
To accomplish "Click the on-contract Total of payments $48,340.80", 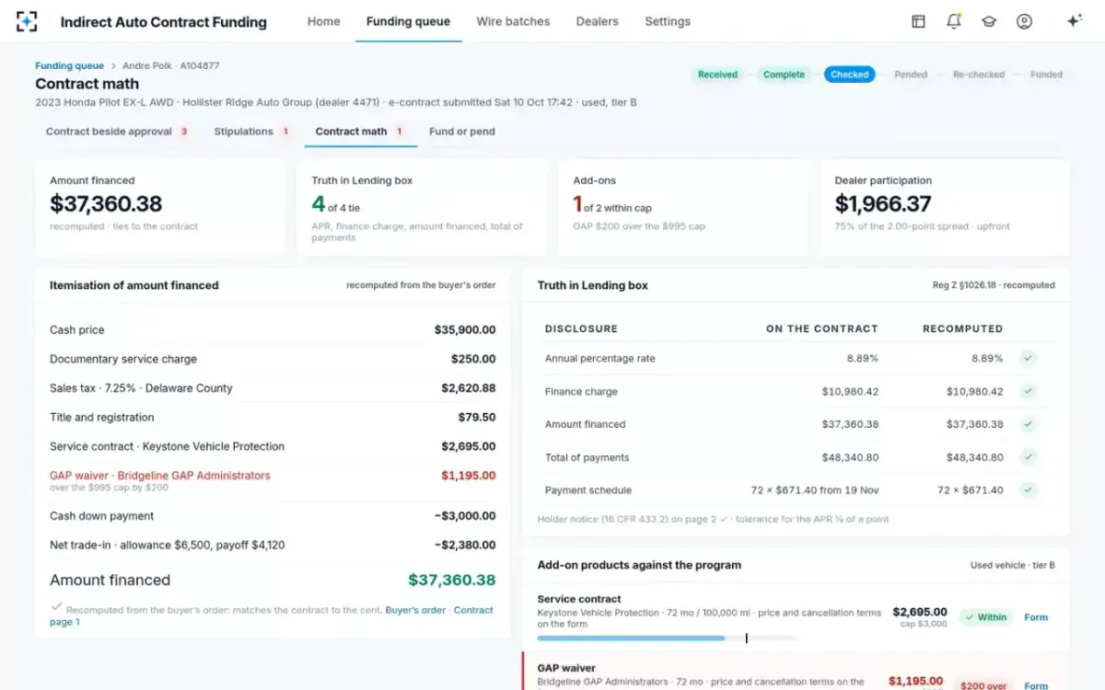I will point(850,457).
